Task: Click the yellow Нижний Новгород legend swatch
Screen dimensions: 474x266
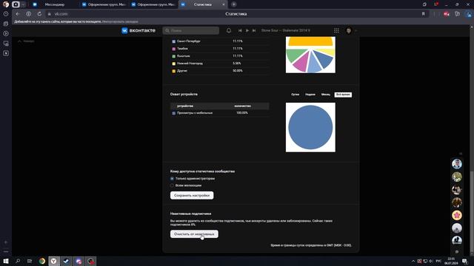Action: pyautogui.click(x=173, y=64)
